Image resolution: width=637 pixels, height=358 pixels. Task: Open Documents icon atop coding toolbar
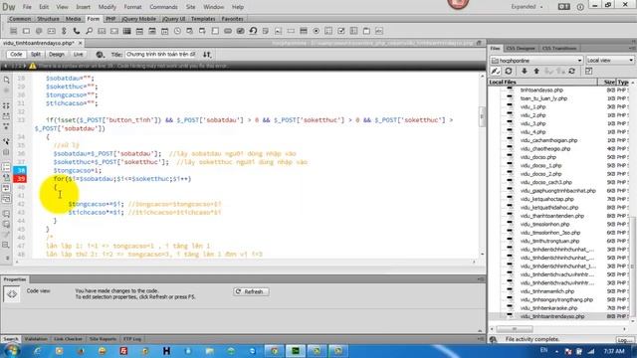pos(6,80)
